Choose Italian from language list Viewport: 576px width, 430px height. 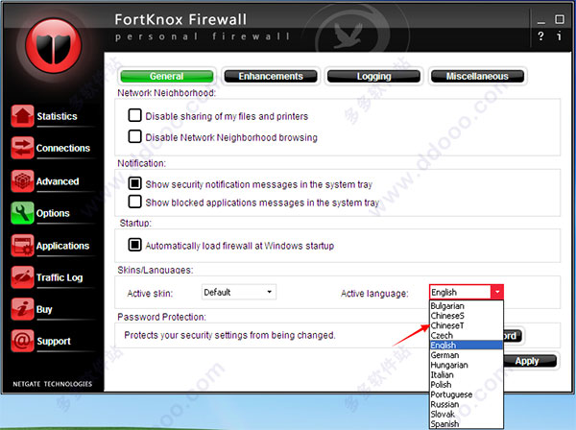tap(467, 375)
